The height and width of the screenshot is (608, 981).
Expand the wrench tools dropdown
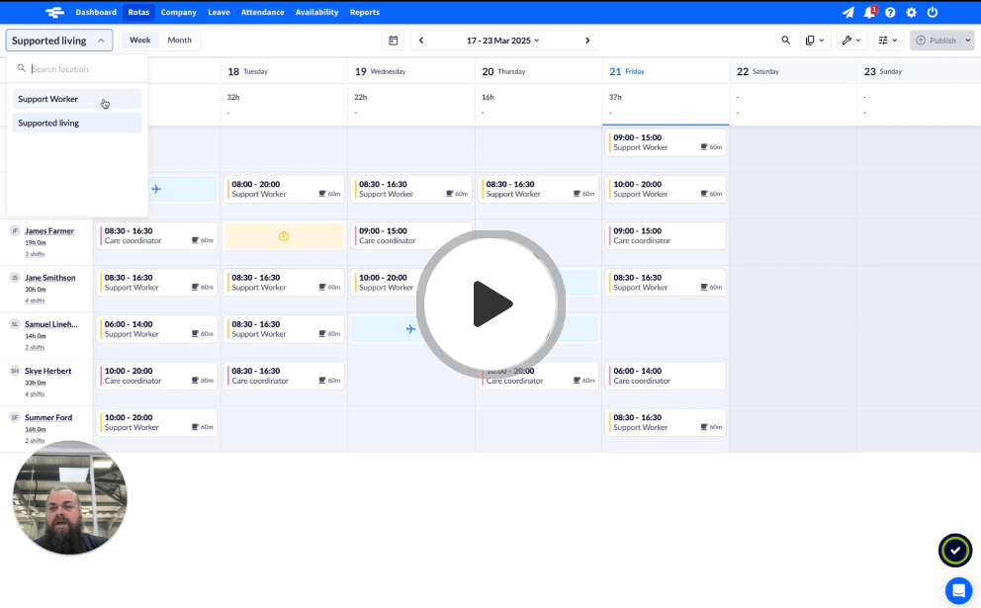850,41
